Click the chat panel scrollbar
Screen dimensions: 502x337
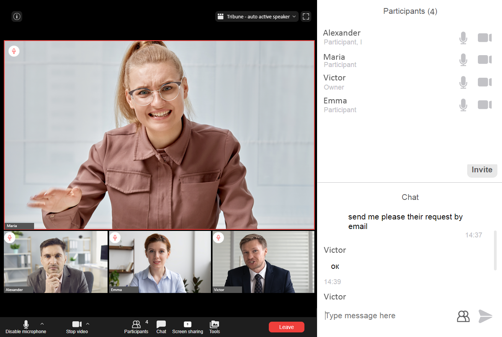tap(495, 250)
